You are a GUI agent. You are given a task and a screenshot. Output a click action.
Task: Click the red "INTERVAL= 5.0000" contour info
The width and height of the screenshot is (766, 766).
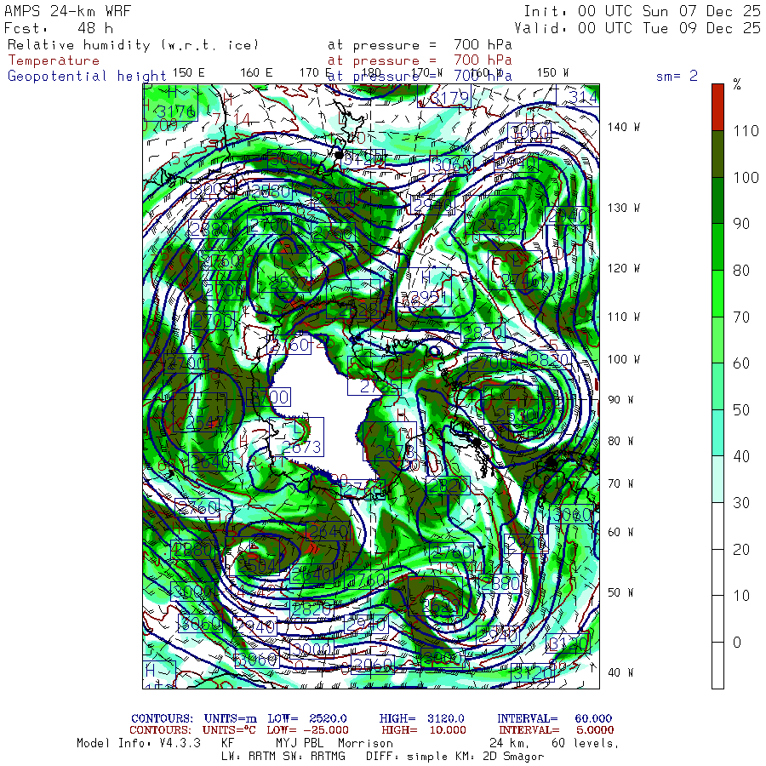tap(557, 730)
